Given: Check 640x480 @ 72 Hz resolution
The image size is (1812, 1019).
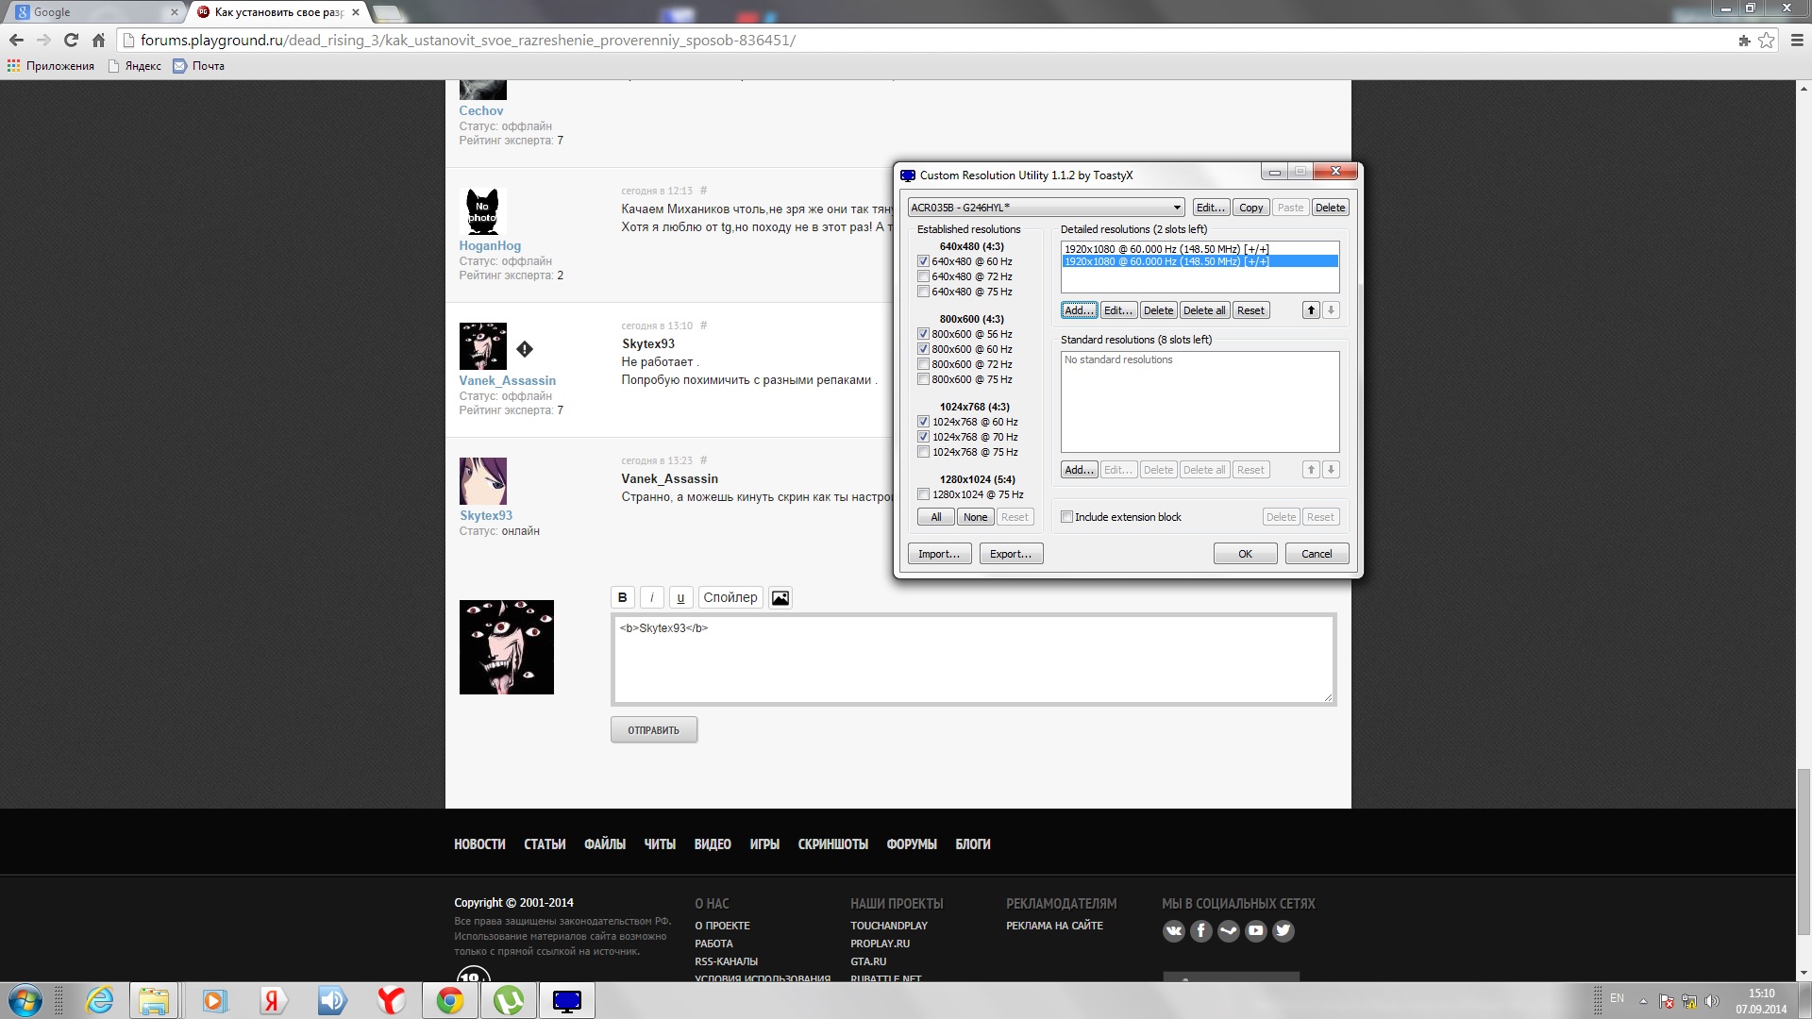Looking at the screenshot, I should (923, 276).
